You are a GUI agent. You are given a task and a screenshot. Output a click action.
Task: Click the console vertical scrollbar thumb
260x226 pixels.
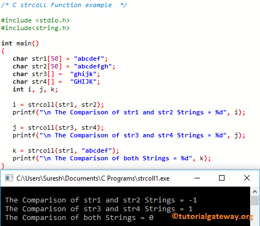(255, 201)
